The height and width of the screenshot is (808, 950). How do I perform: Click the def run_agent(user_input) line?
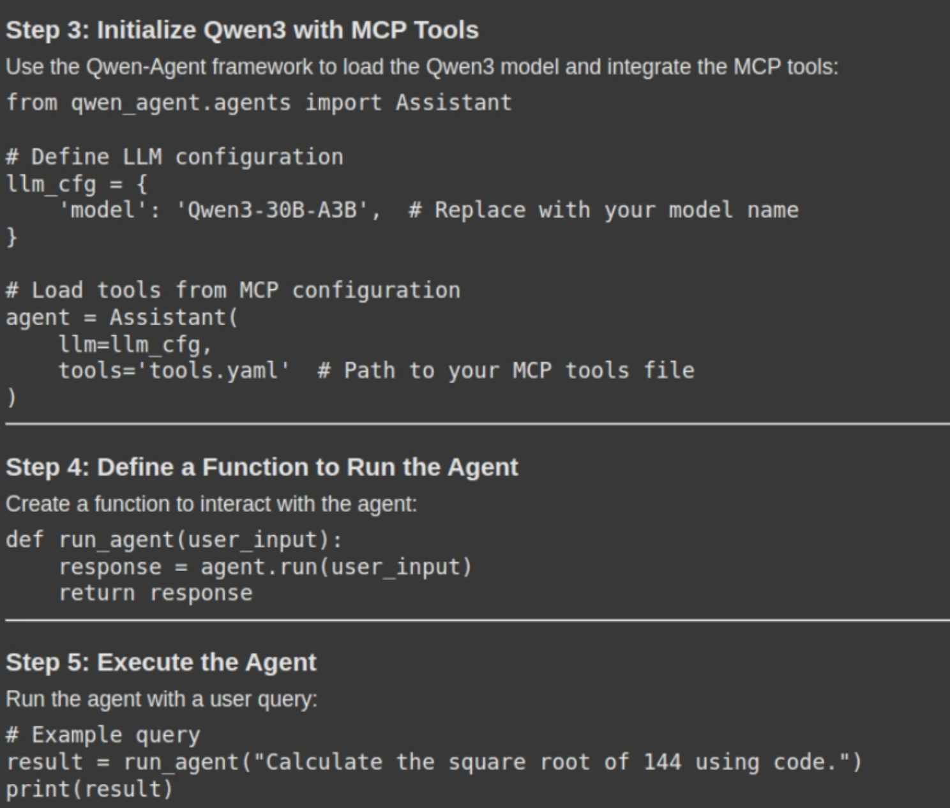[x=174, y=540]
